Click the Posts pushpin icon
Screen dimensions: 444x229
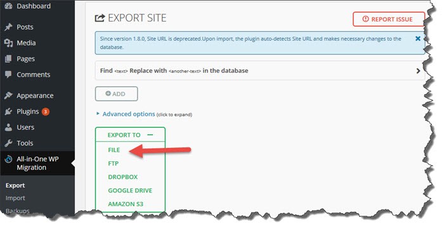click(8, 27)
